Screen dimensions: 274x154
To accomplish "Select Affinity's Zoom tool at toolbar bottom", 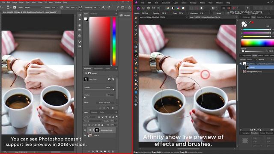I will [x=136, y=105].
